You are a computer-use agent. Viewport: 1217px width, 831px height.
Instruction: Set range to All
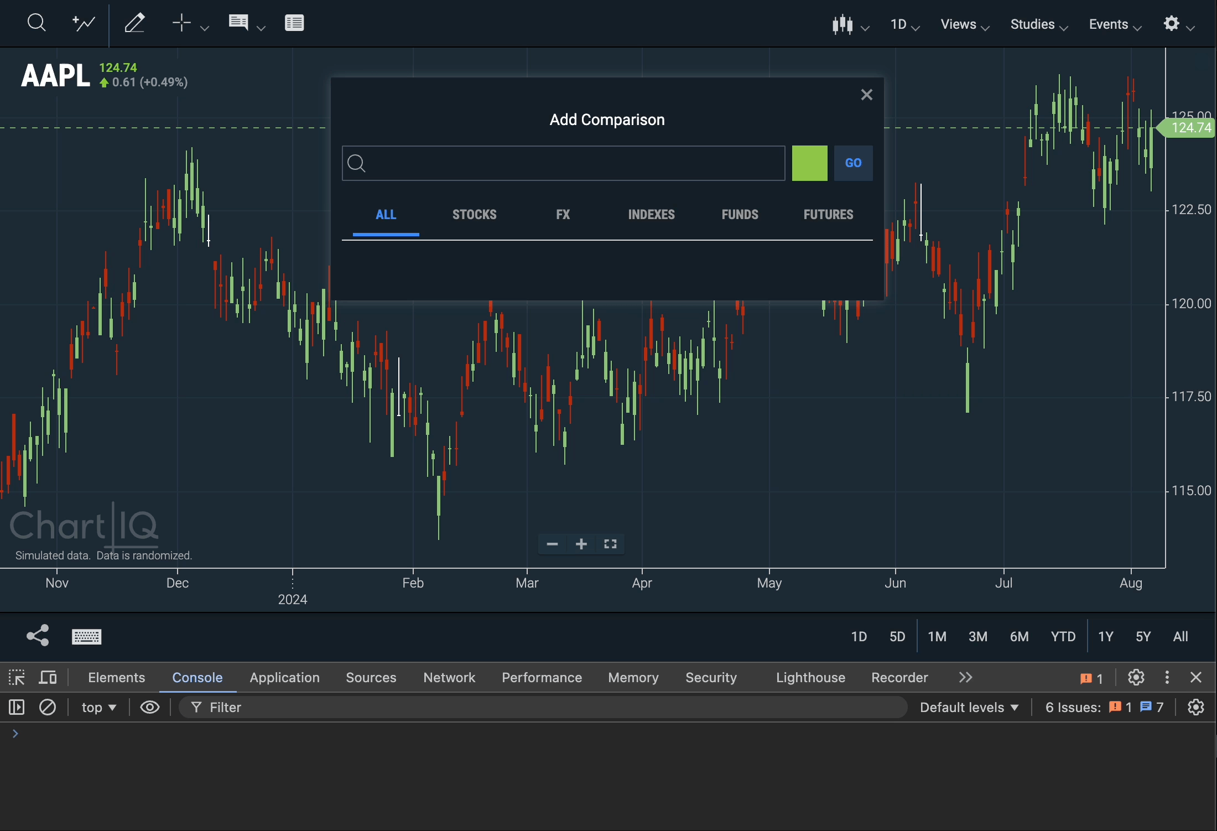click(1181, 637)
